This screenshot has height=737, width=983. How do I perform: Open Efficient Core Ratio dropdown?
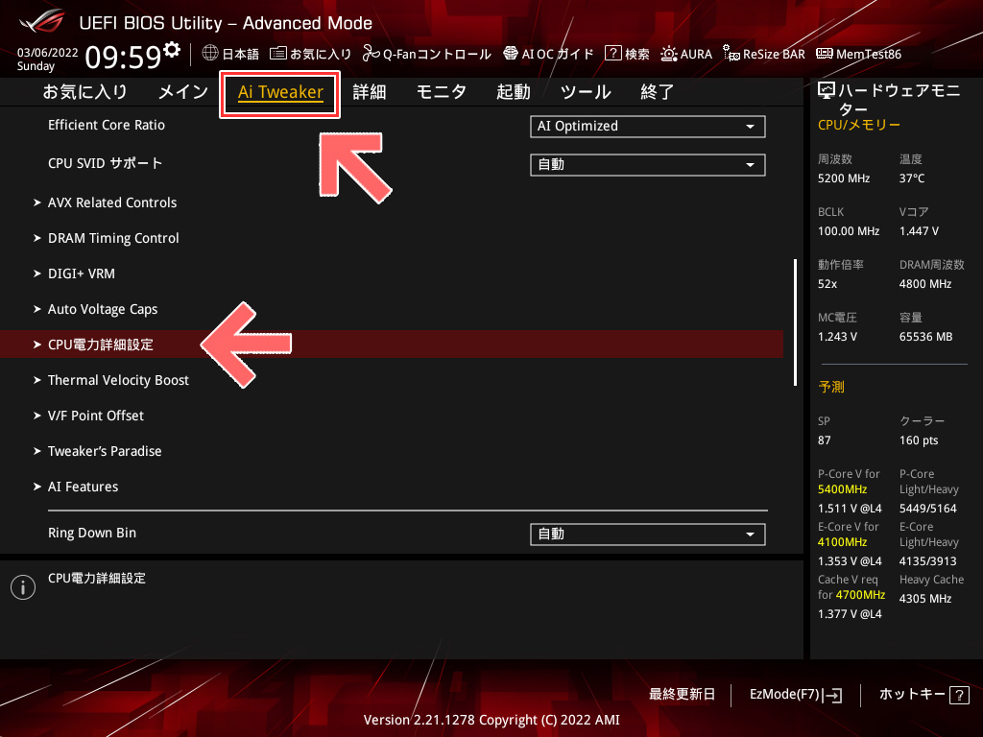point(648,126)
